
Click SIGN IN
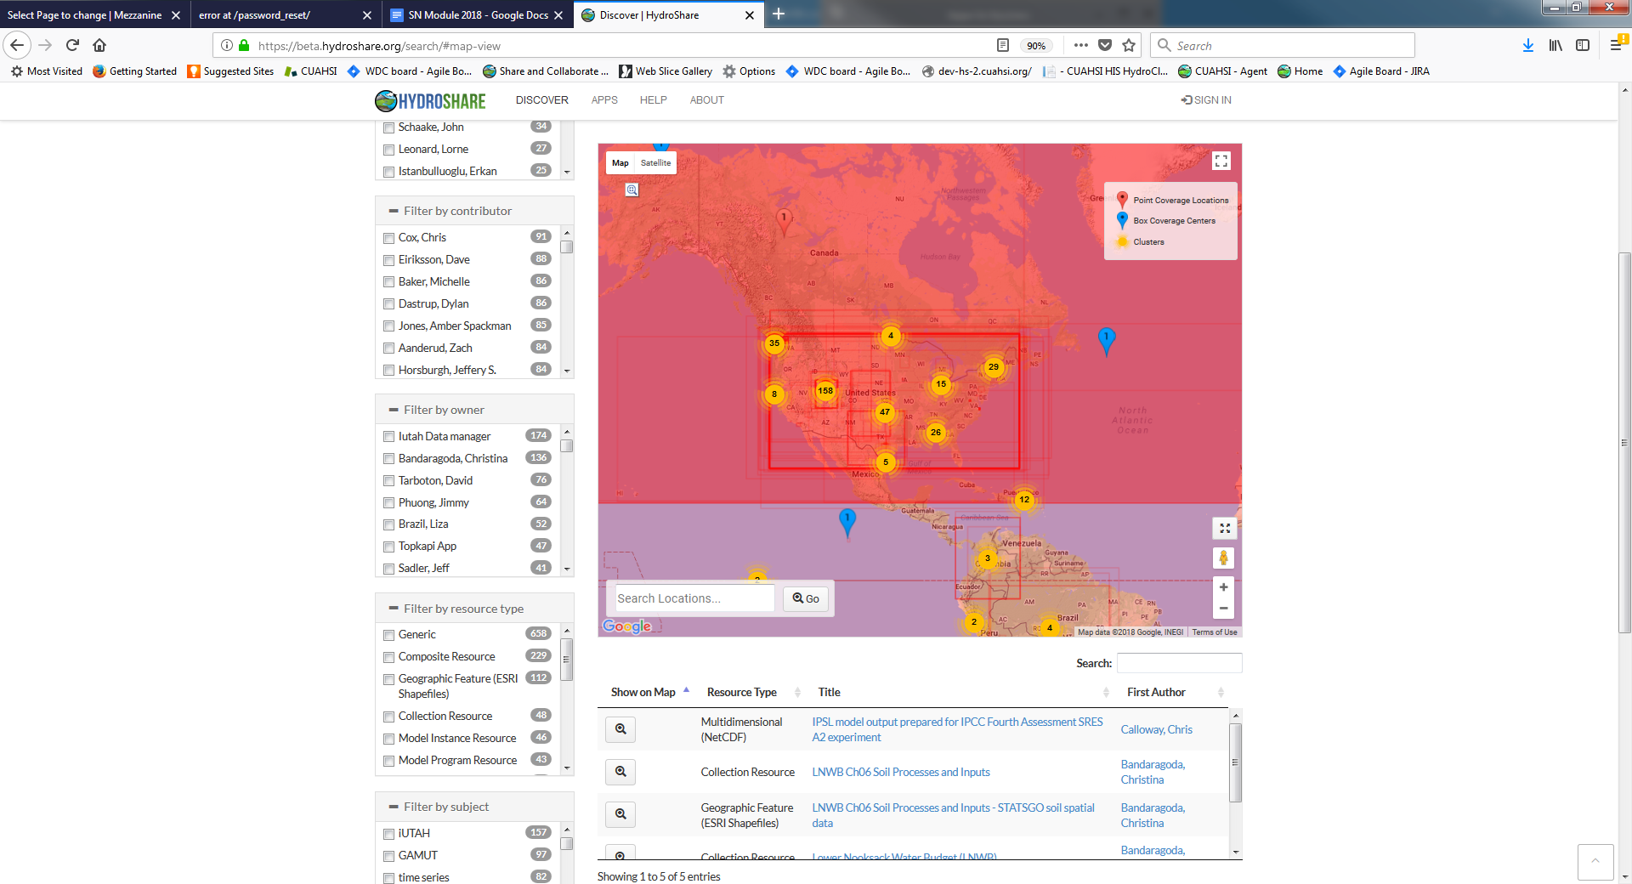1206,100
